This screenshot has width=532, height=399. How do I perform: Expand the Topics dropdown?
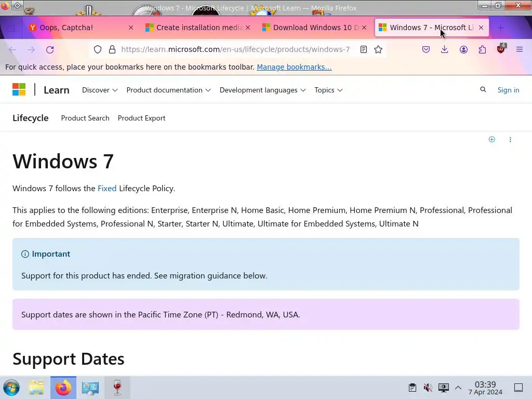[328, 90]
